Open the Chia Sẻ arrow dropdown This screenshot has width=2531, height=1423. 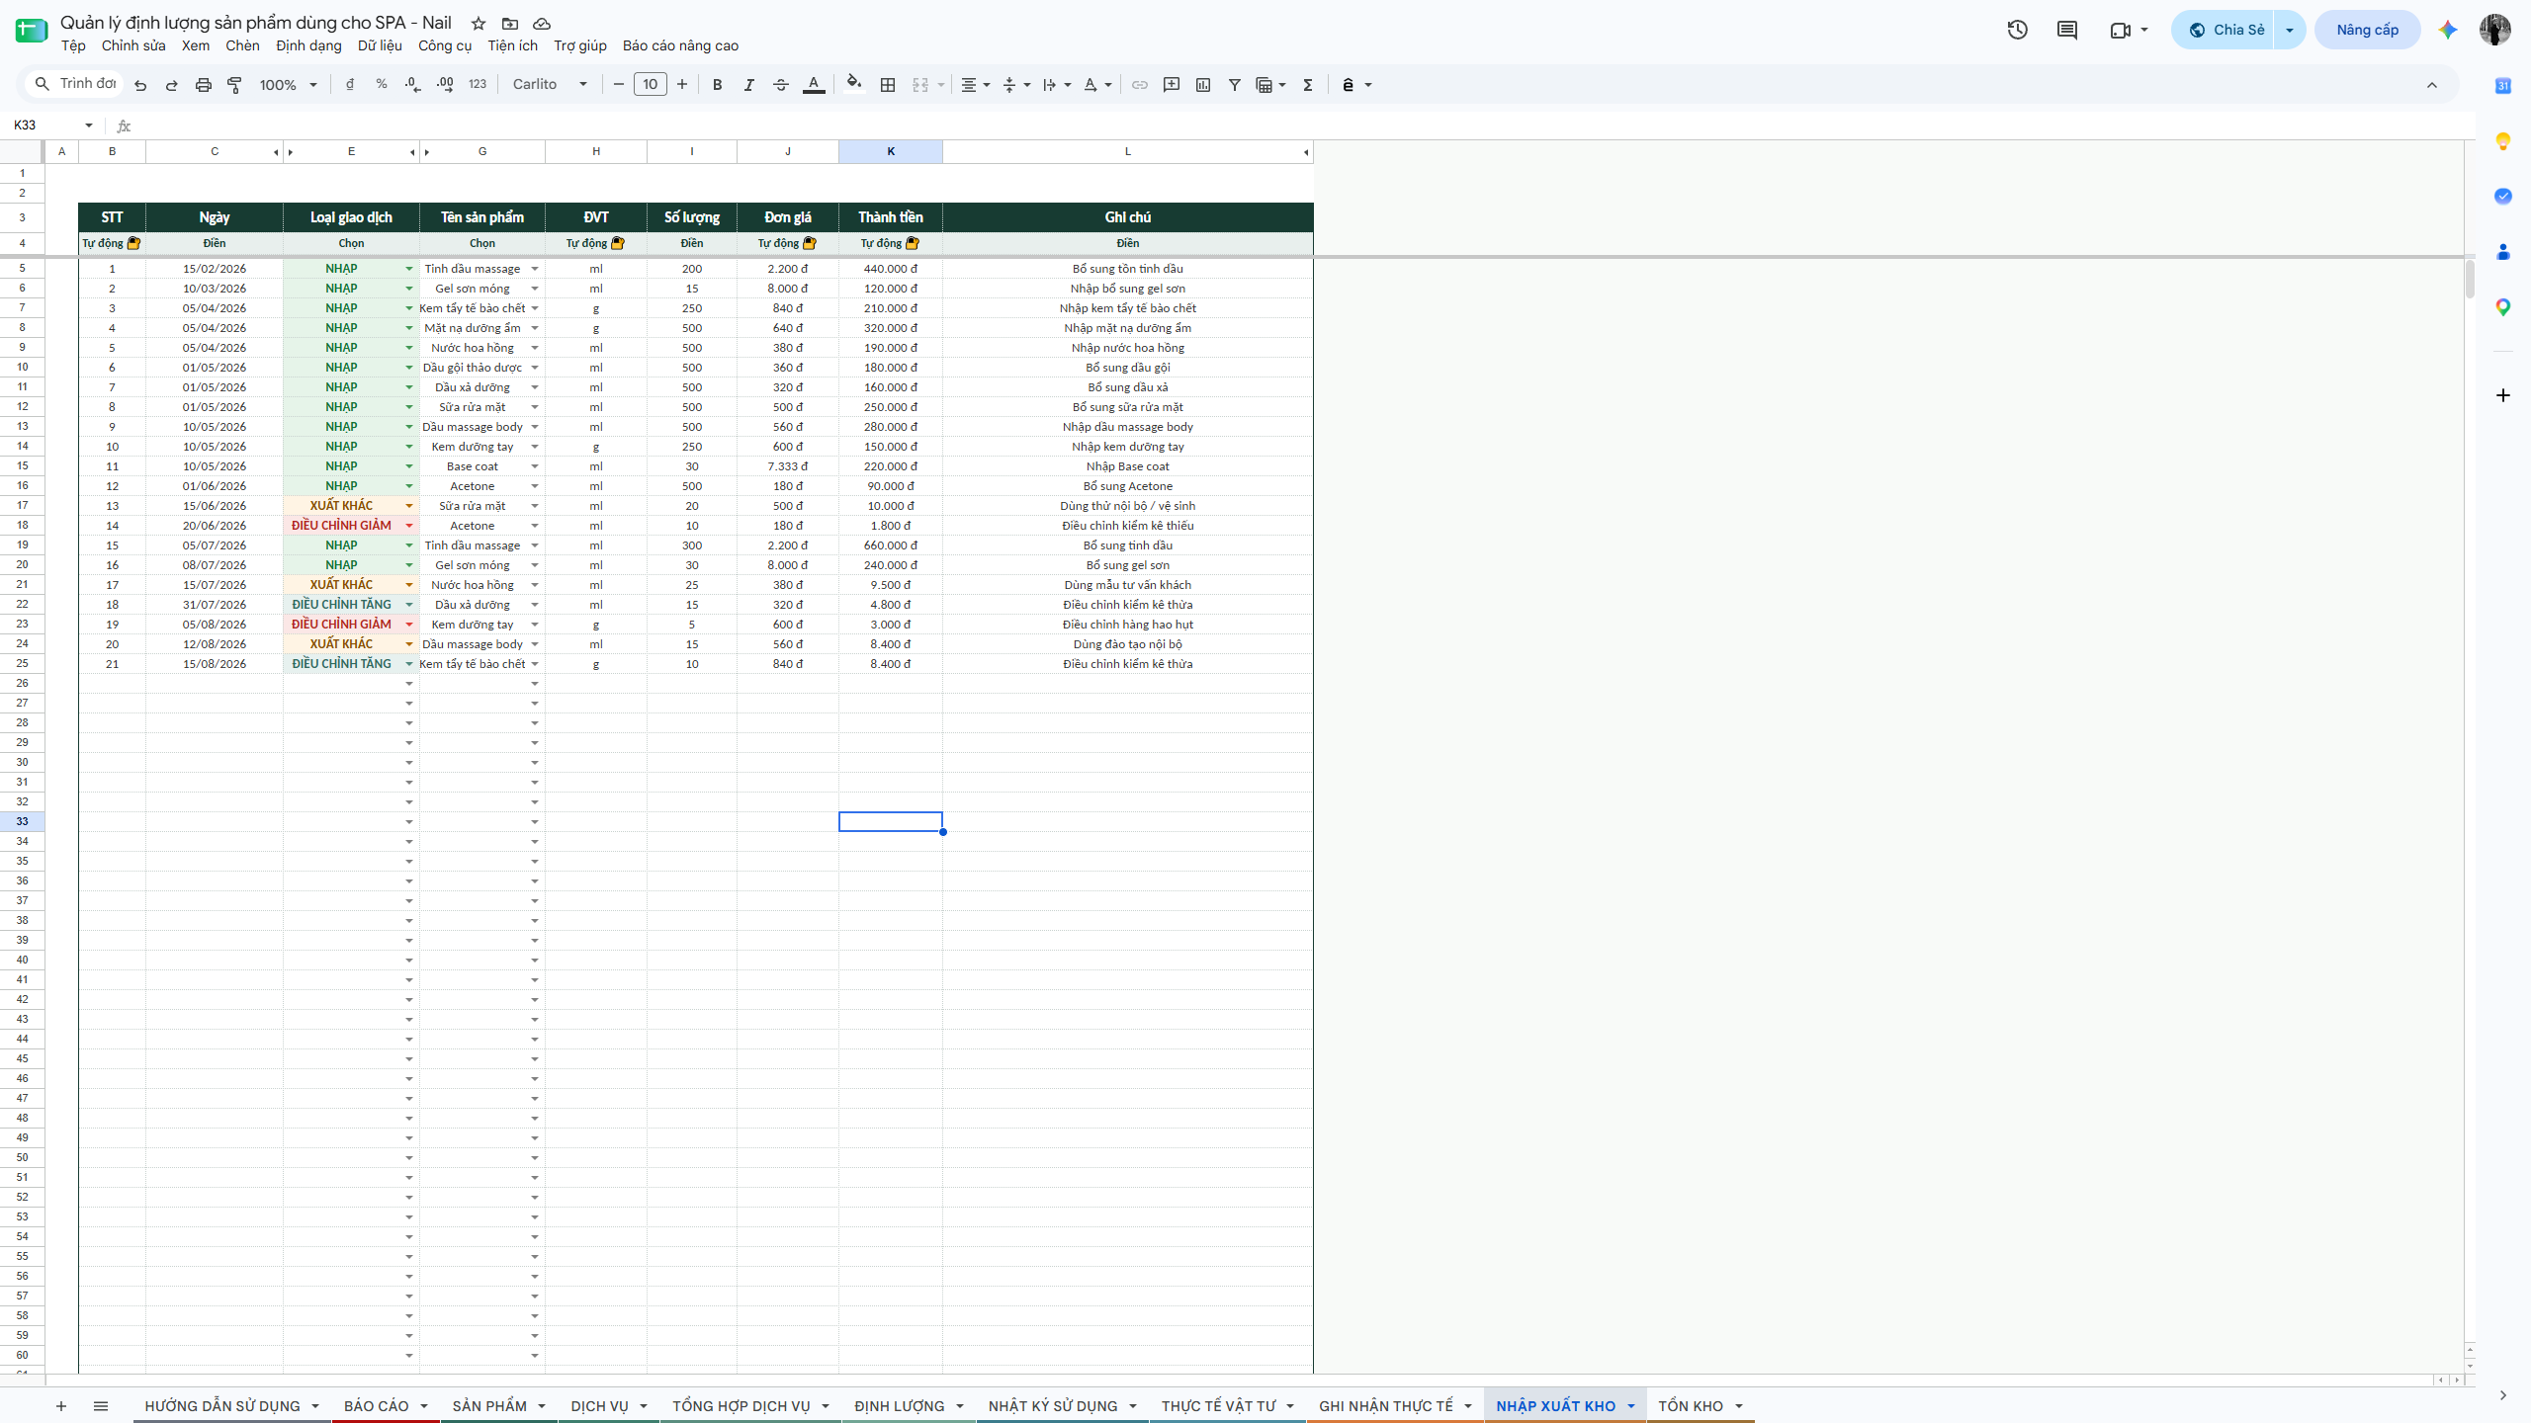coord(2290,30)
